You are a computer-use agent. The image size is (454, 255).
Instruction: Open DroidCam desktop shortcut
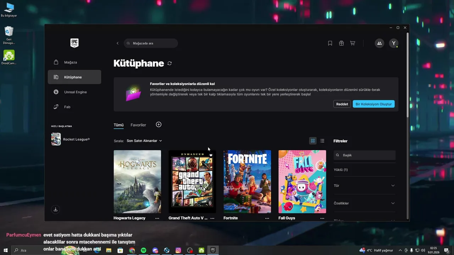tap(9, 57)
